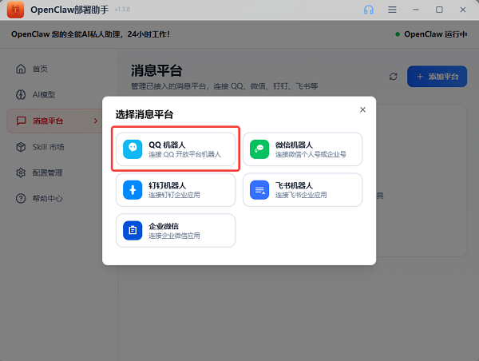Go to 首页 in the sidebar
This screenshot has width=479, height=361.
pos(60,69)
